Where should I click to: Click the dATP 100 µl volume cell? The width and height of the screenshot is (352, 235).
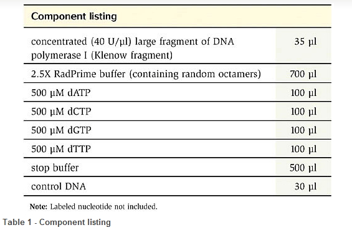click(x=303, y=93)
